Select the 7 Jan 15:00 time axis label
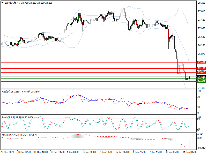207x155 pixels. tap(156, 152)
